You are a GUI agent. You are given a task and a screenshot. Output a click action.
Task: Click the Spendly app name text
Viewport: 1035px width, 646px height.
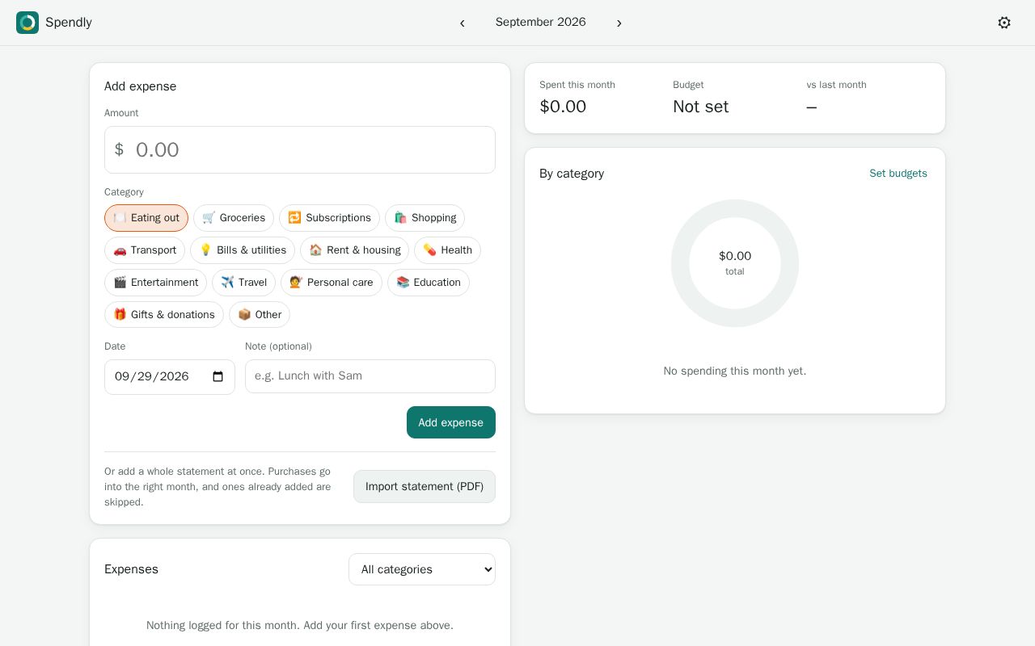click(69, 23)
